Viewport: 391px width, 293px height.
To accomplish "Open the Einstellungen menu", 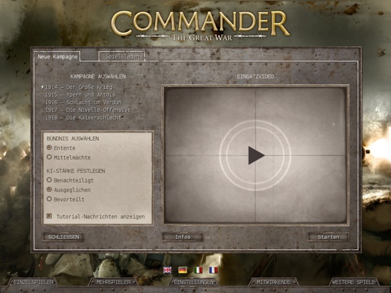I will (x=194, y=282).
